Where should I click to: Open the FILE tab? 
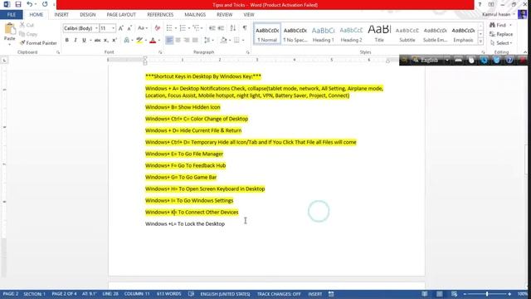(11, 15)
